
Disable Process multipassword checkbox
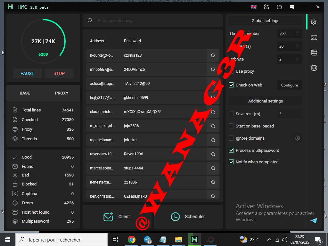[231, 151]
